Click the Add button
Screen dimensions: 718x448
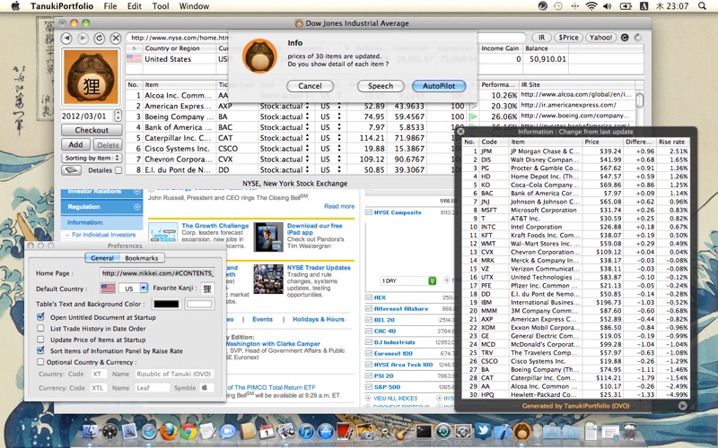(x=75, y=144)
